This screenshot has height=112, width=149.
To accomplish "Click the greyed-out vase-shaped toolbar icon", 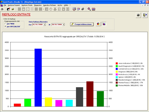I will pyautogui.click(x=55, y=9).
